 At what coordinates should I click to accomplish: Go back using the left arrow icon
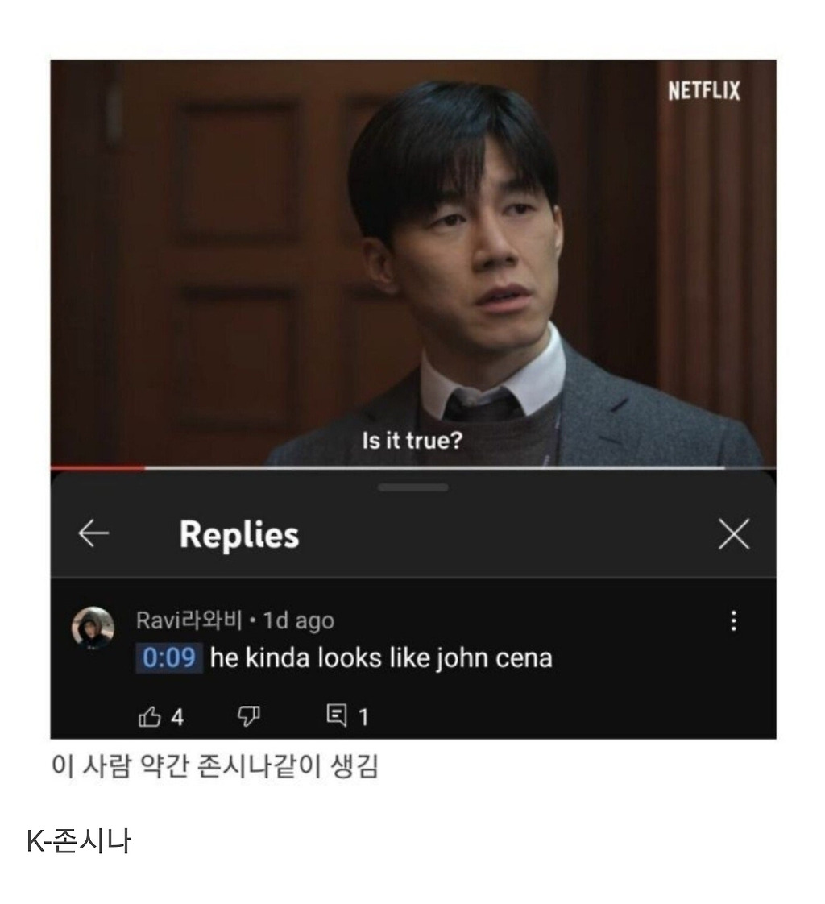point(93,533)
